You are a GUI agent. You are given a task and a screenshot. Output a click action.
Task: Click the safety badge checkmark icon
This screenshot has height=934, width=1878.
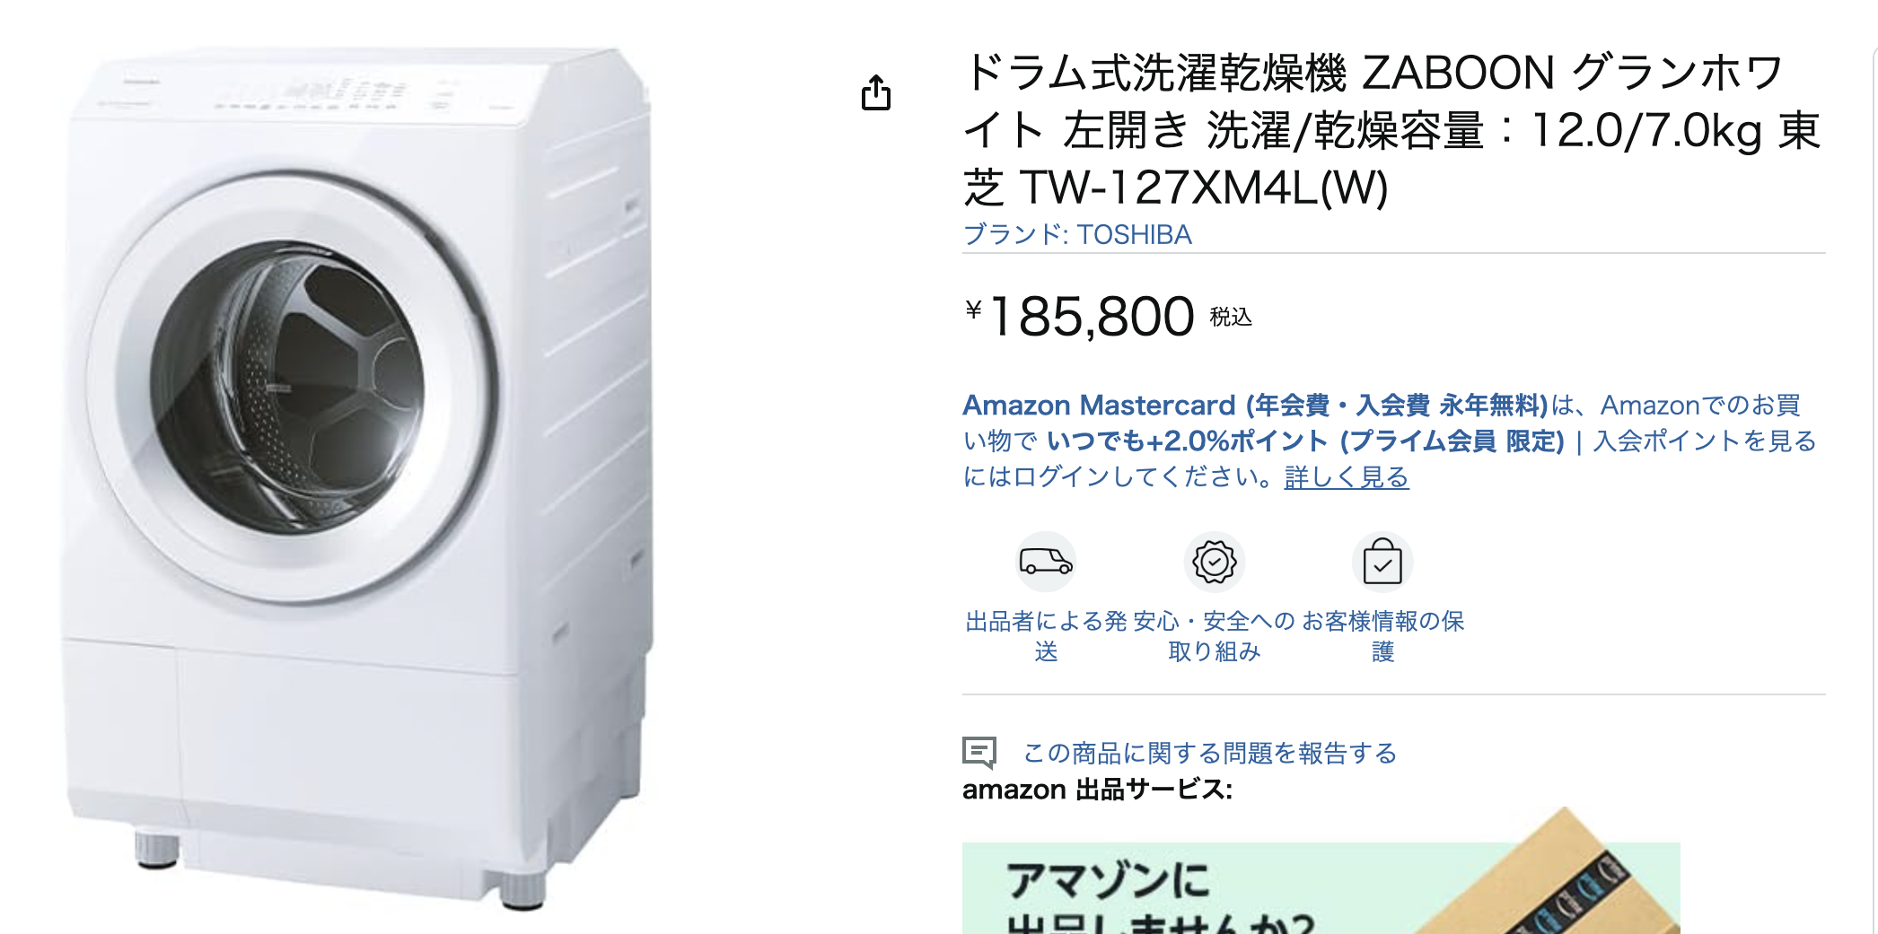tap(1215, 562)
